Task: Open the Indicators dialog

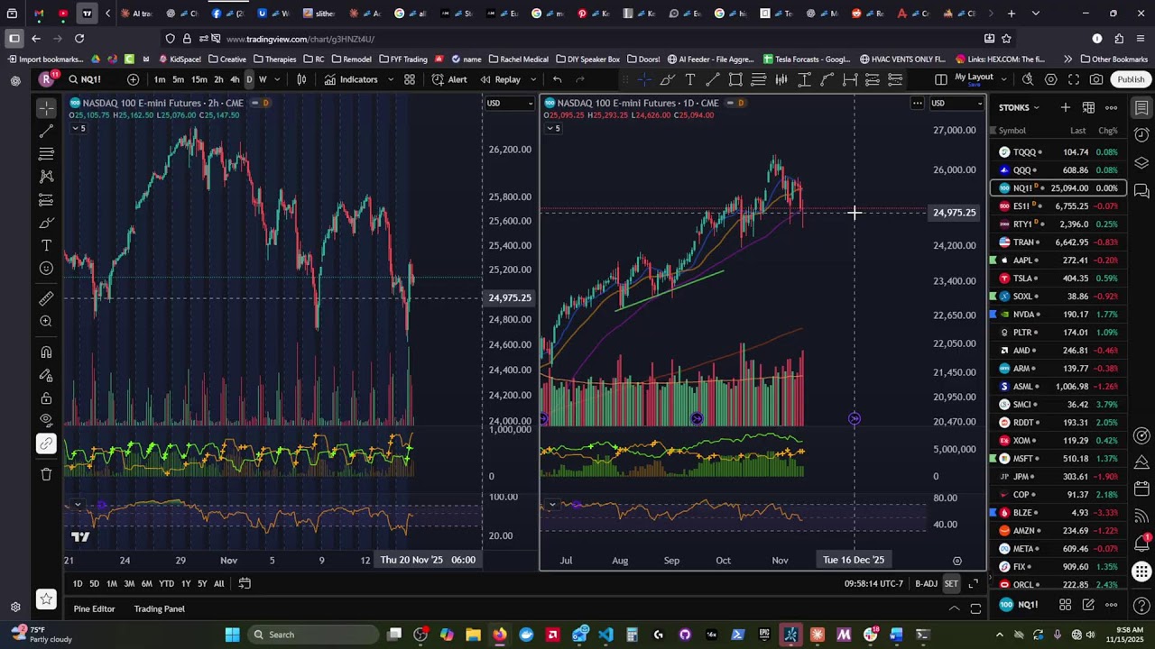Action: point(351,79)
